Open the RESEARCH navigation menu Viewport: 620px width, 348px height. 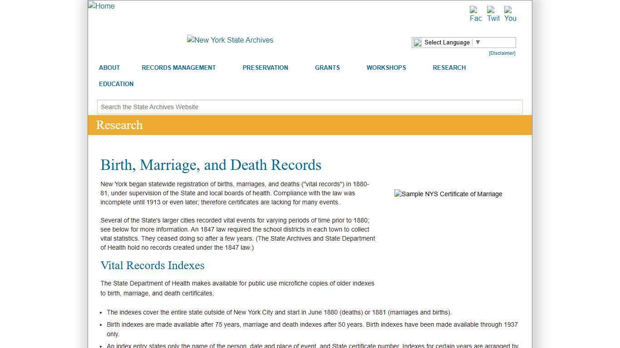449,68
